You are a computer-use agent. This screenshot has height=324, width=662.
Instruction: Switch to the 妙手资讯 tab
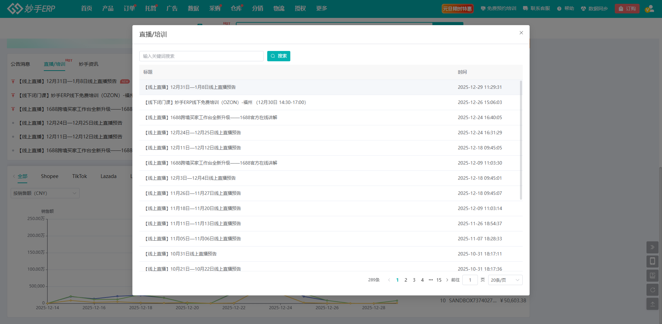[88, 64]
